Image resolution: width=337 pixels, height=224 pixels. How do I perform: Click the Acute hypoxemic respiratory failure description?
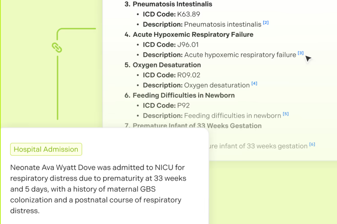pos(240,55)
